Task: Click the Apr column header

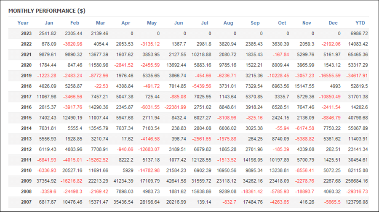Action: click(x=125, y=23)
